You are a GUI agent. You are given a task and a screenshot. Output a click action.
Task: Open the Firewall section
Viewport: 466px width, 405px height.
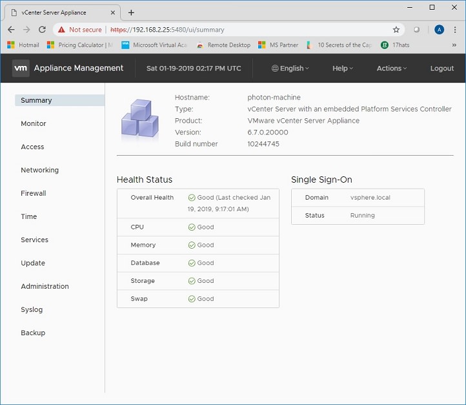pyautogui.click(x=34, y=193)
